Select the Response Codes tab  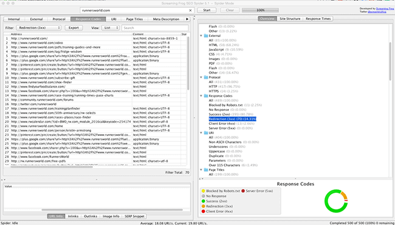click(88, 19)
